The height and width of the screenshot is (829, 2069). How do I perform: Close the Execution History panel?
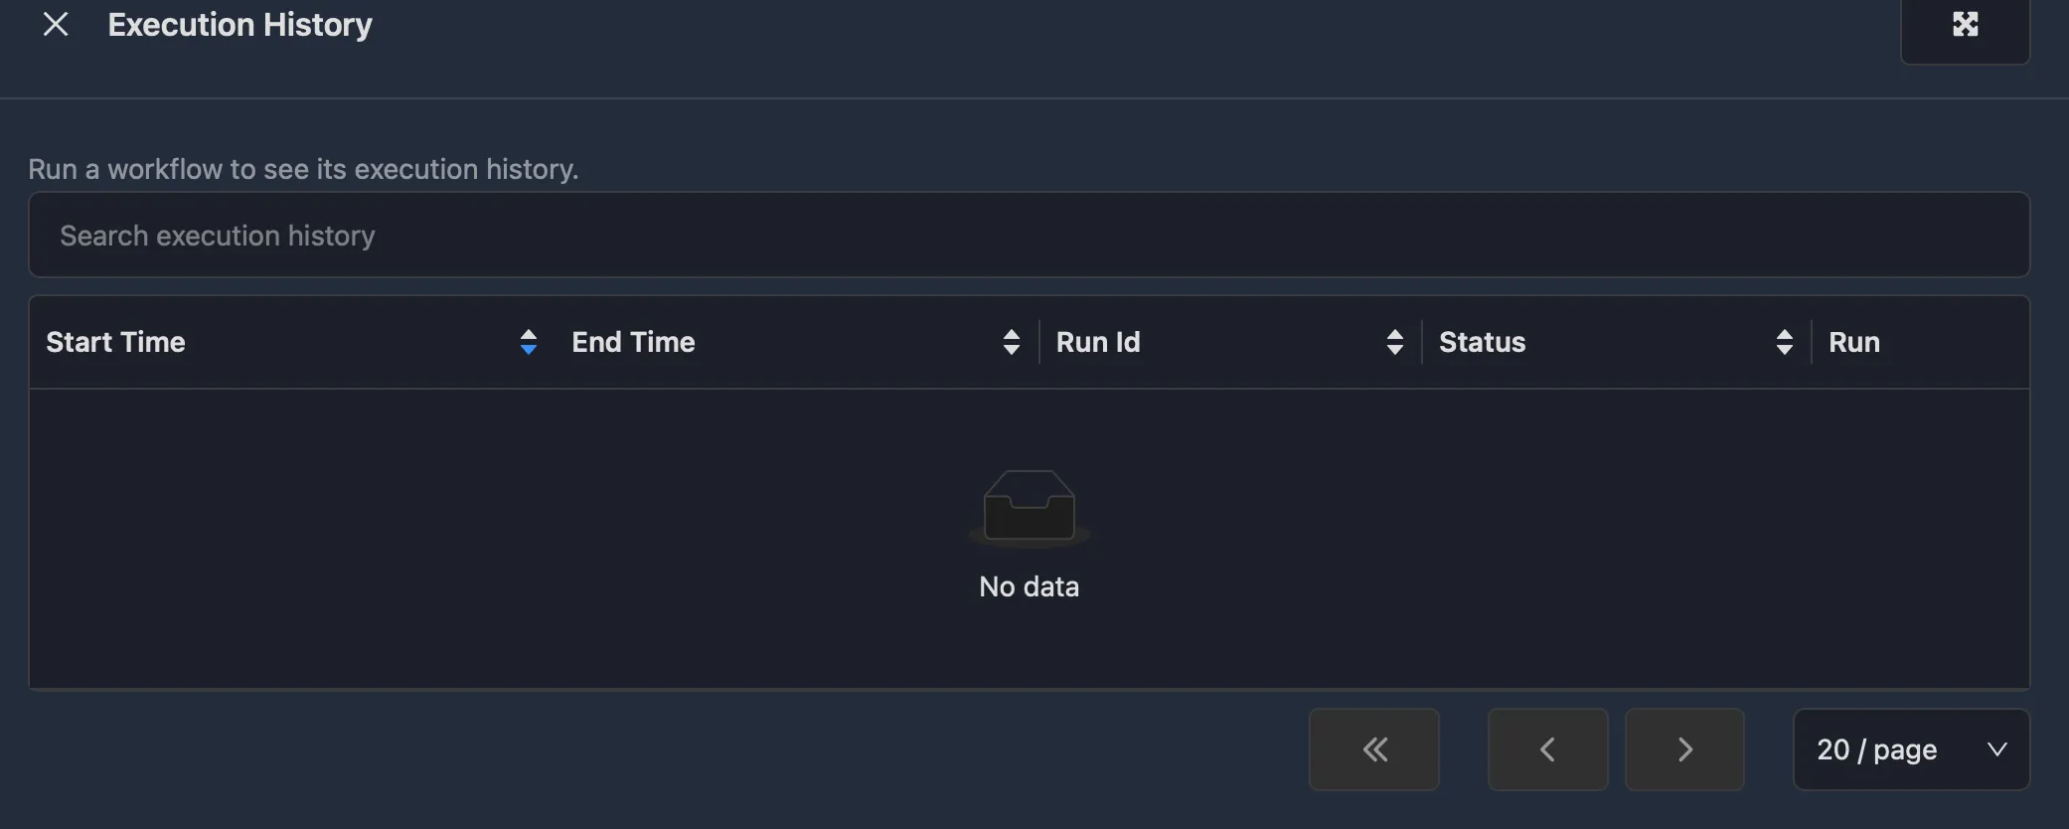coord(56,25)
